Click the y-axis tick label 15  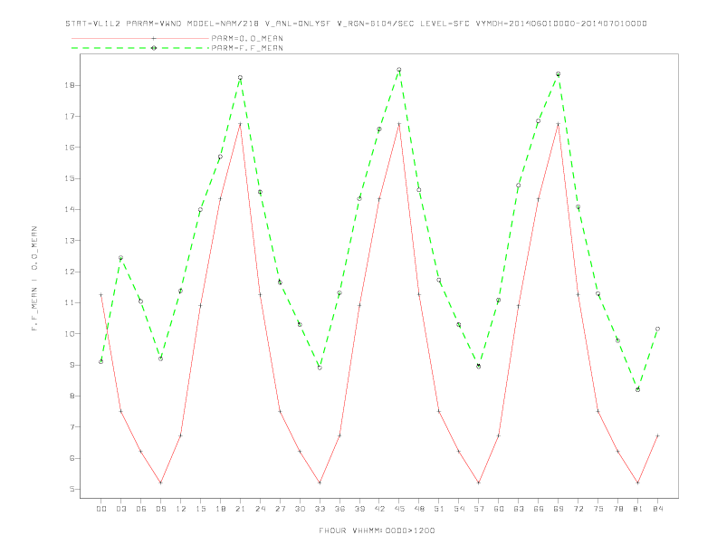[71, 178]
